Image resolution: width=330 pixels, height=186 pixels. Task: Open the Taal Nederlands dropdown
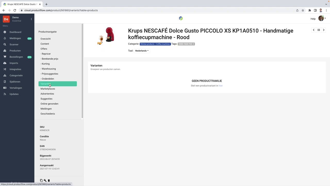coord(142,51)
